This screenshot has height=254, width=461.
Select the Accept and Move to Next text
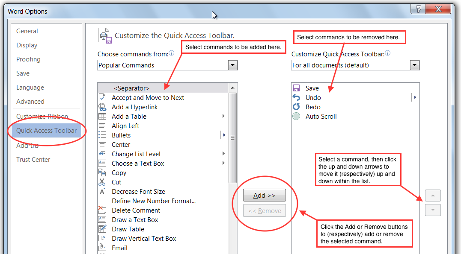tap(148, 98)
